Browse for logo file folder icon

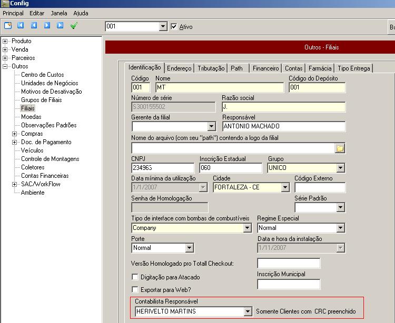coord(340,148)
